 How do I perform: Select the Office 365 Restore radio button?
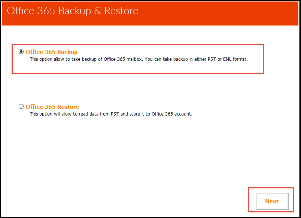pos(21,107)
